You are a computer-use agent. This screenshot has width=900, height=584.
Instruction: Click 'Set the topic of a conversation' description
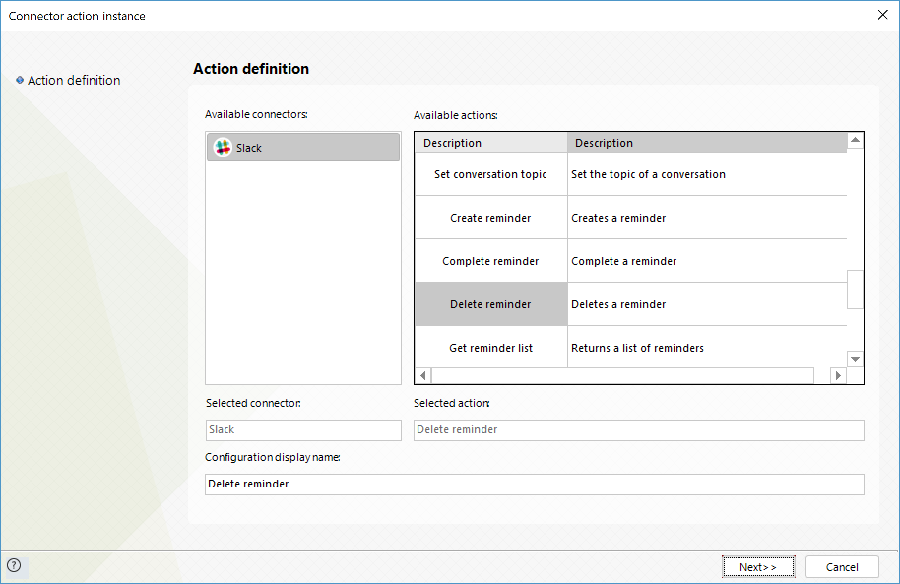pos(648,174)
